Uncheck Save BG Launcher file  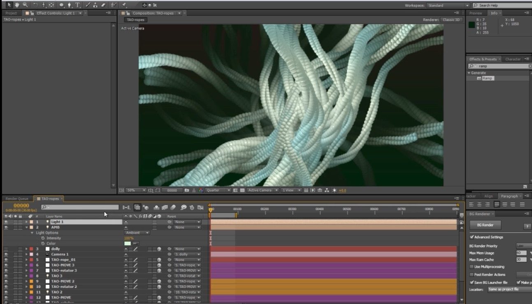point(472,283)
